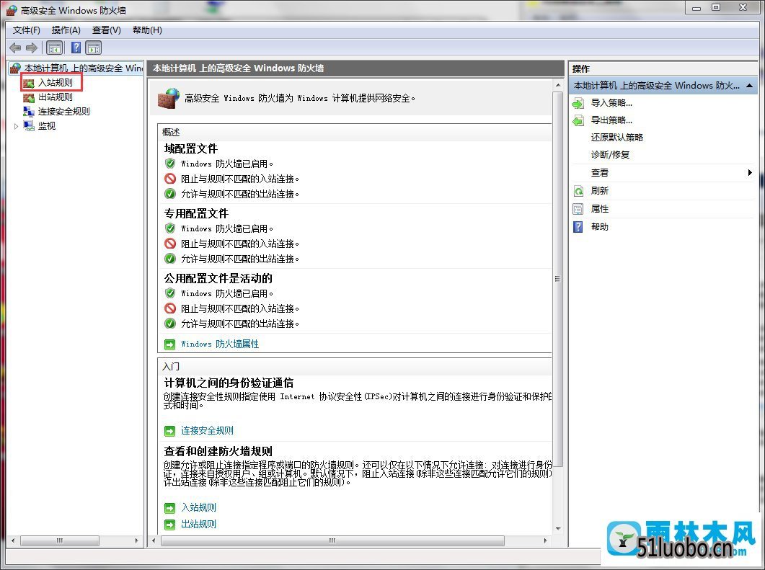Open the Windows 防火墙属性 link
The width and height of the screenshot is (765, 570).
pos(220,344)
